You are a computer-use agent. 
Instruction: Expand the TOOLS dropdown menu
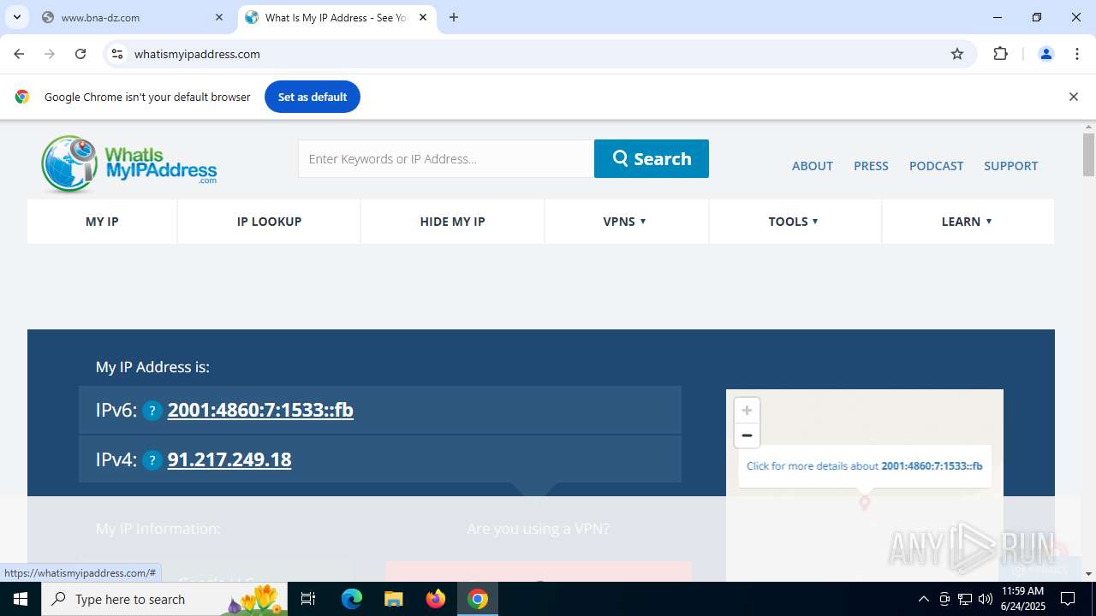tap(794, 222)
